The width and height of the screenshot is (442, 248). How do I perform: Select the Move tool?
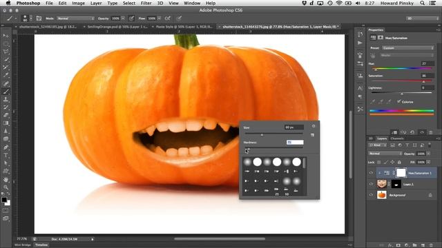6,36
